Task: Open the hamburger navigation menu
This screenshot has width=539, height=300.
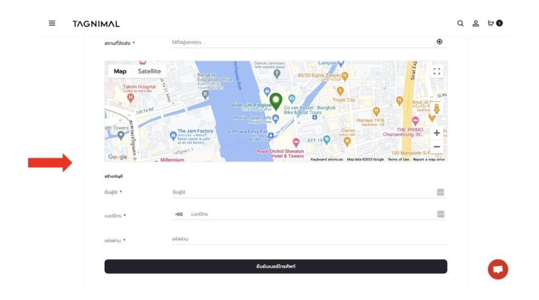Action: click(52, 23)
